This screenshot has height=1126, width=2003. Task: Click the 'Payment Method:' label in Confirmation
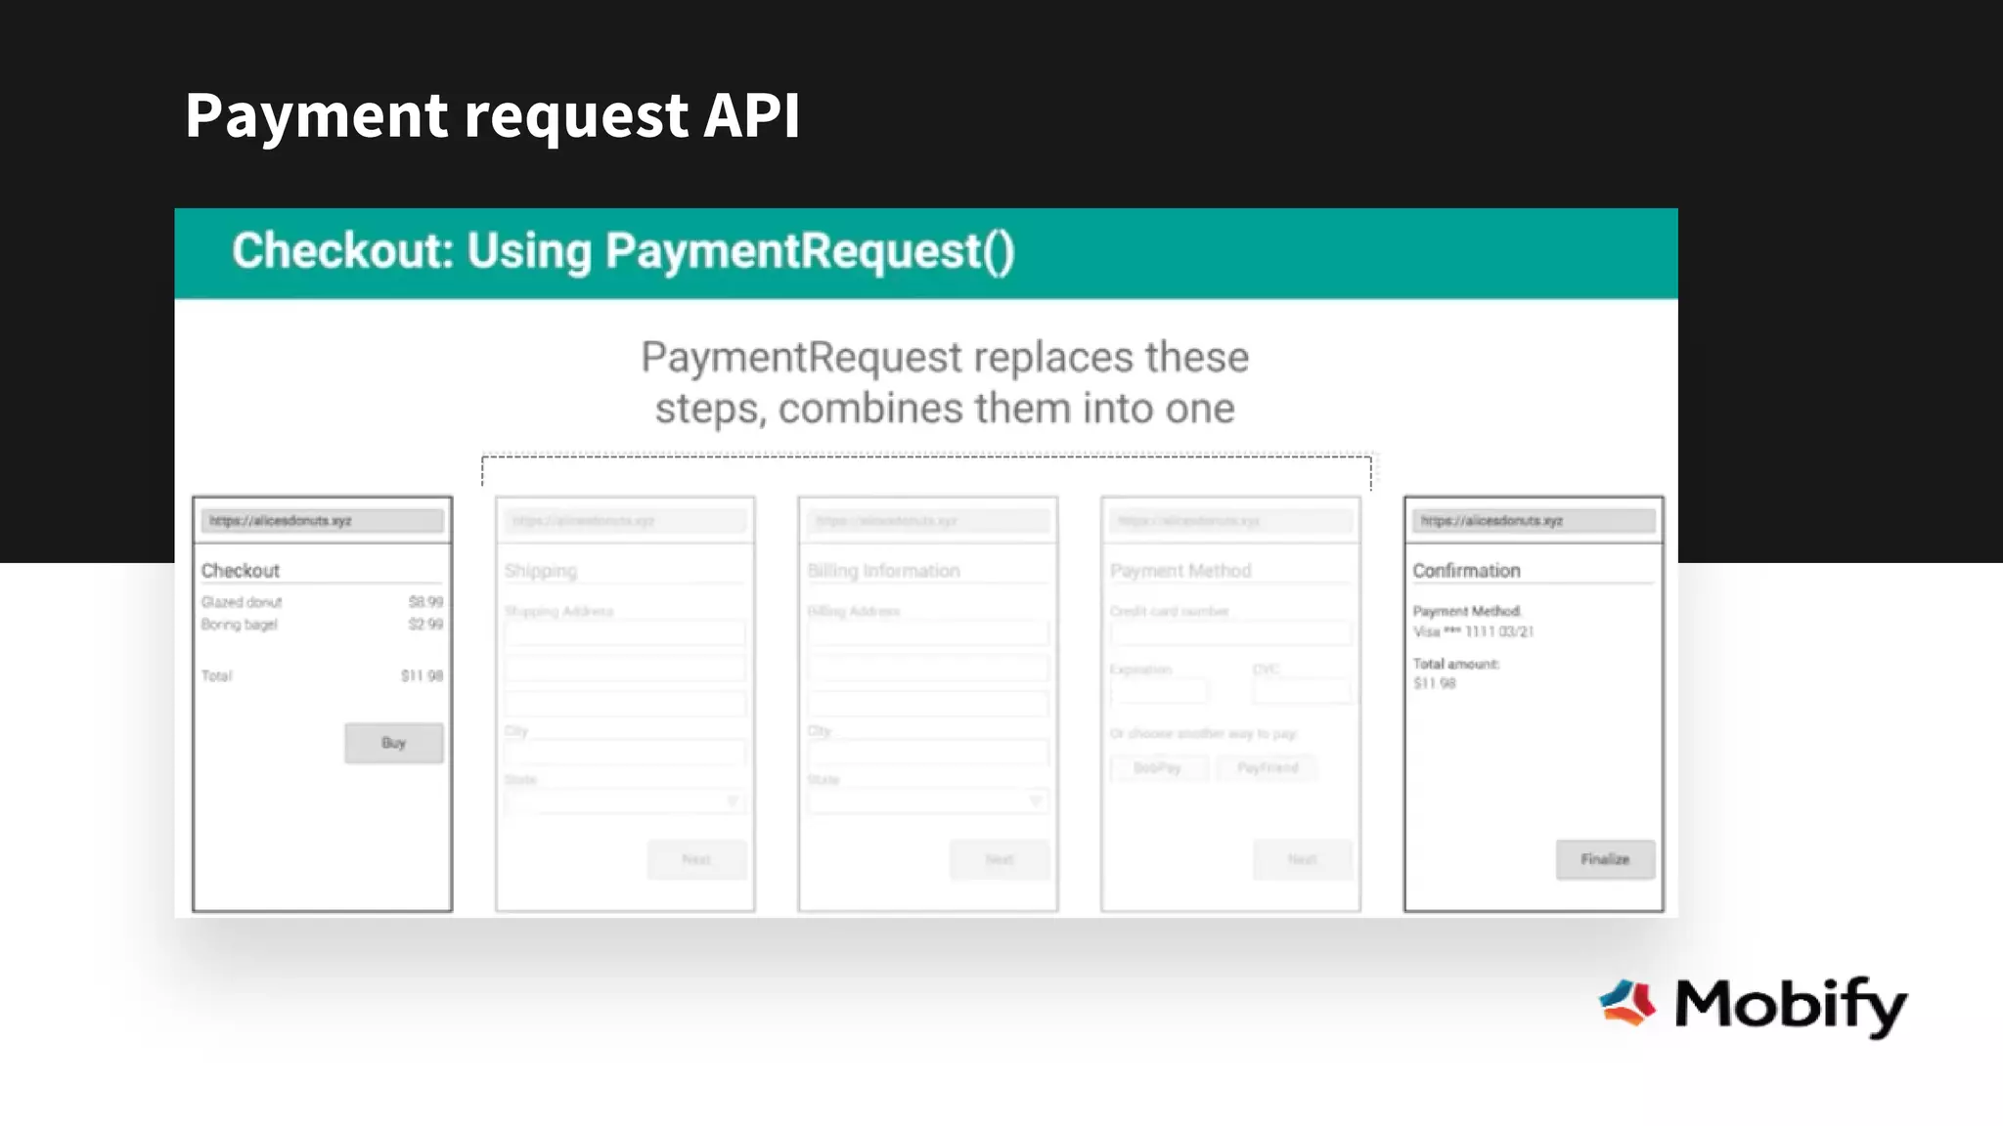coord(1467,611)
